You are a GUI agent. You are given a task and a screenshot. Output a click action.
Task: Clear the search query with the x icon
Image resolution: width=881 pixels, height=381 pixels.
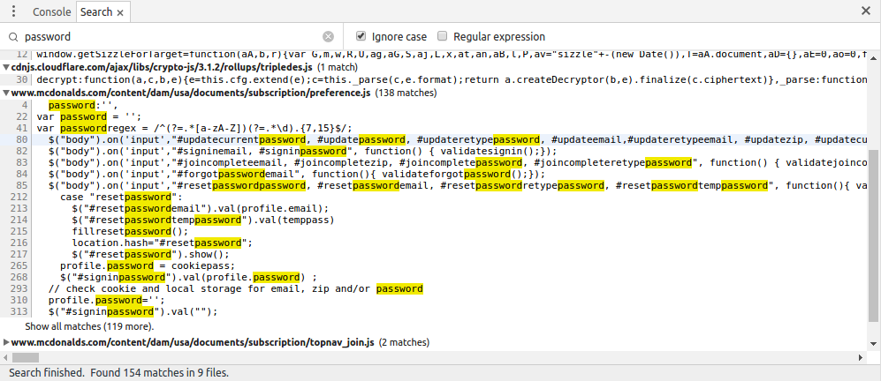[328, 37]
